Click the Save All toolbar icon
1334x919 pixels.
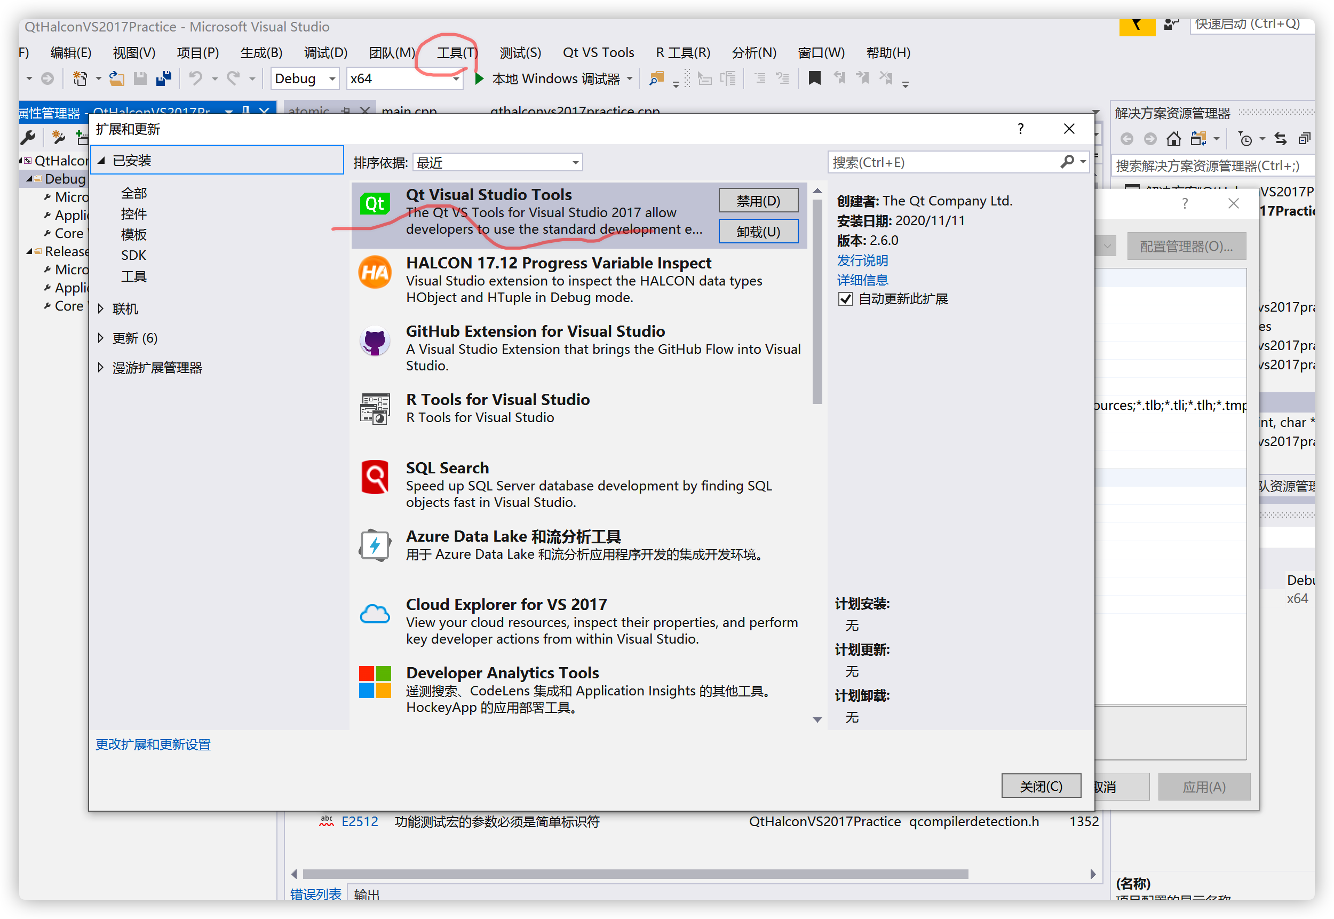click(164, 78)
